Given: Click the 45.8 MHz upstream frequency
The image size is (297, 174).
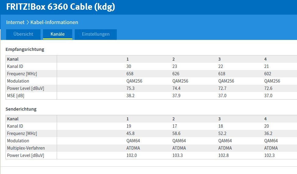Looking at the screenshot, I should point(131,133).
